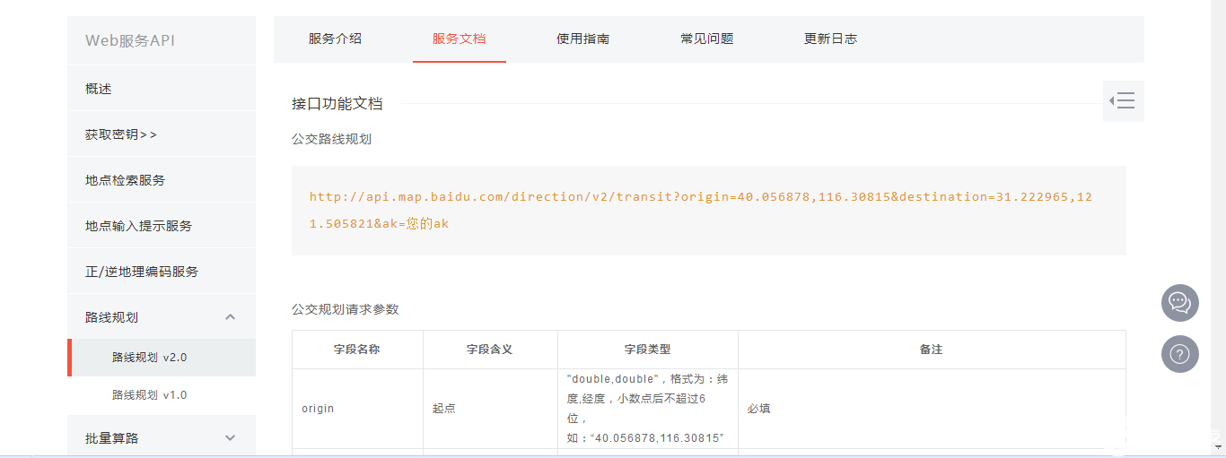Click the question mark help icon
The image size is (1226, 458).
[1179, 354]
